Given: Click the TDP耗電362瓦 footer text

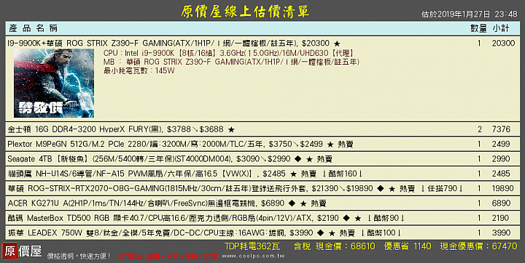Looking at the screenshot, I should [252, 246].
